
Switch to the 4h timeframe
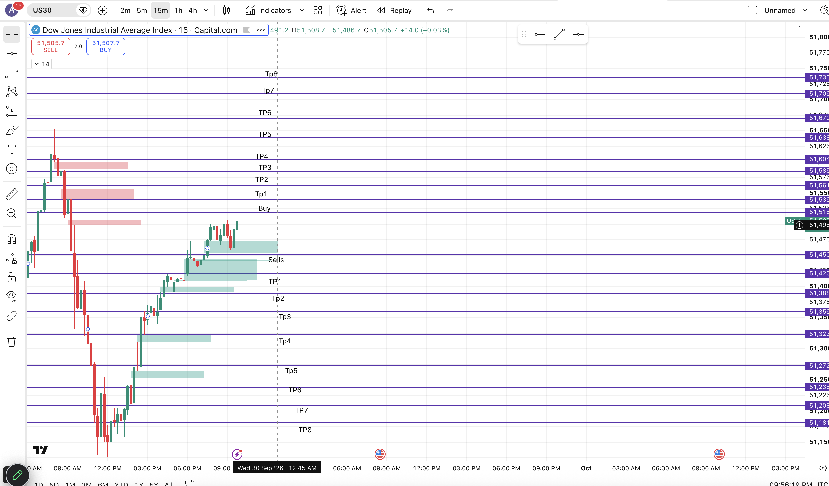tap(193, 11)
